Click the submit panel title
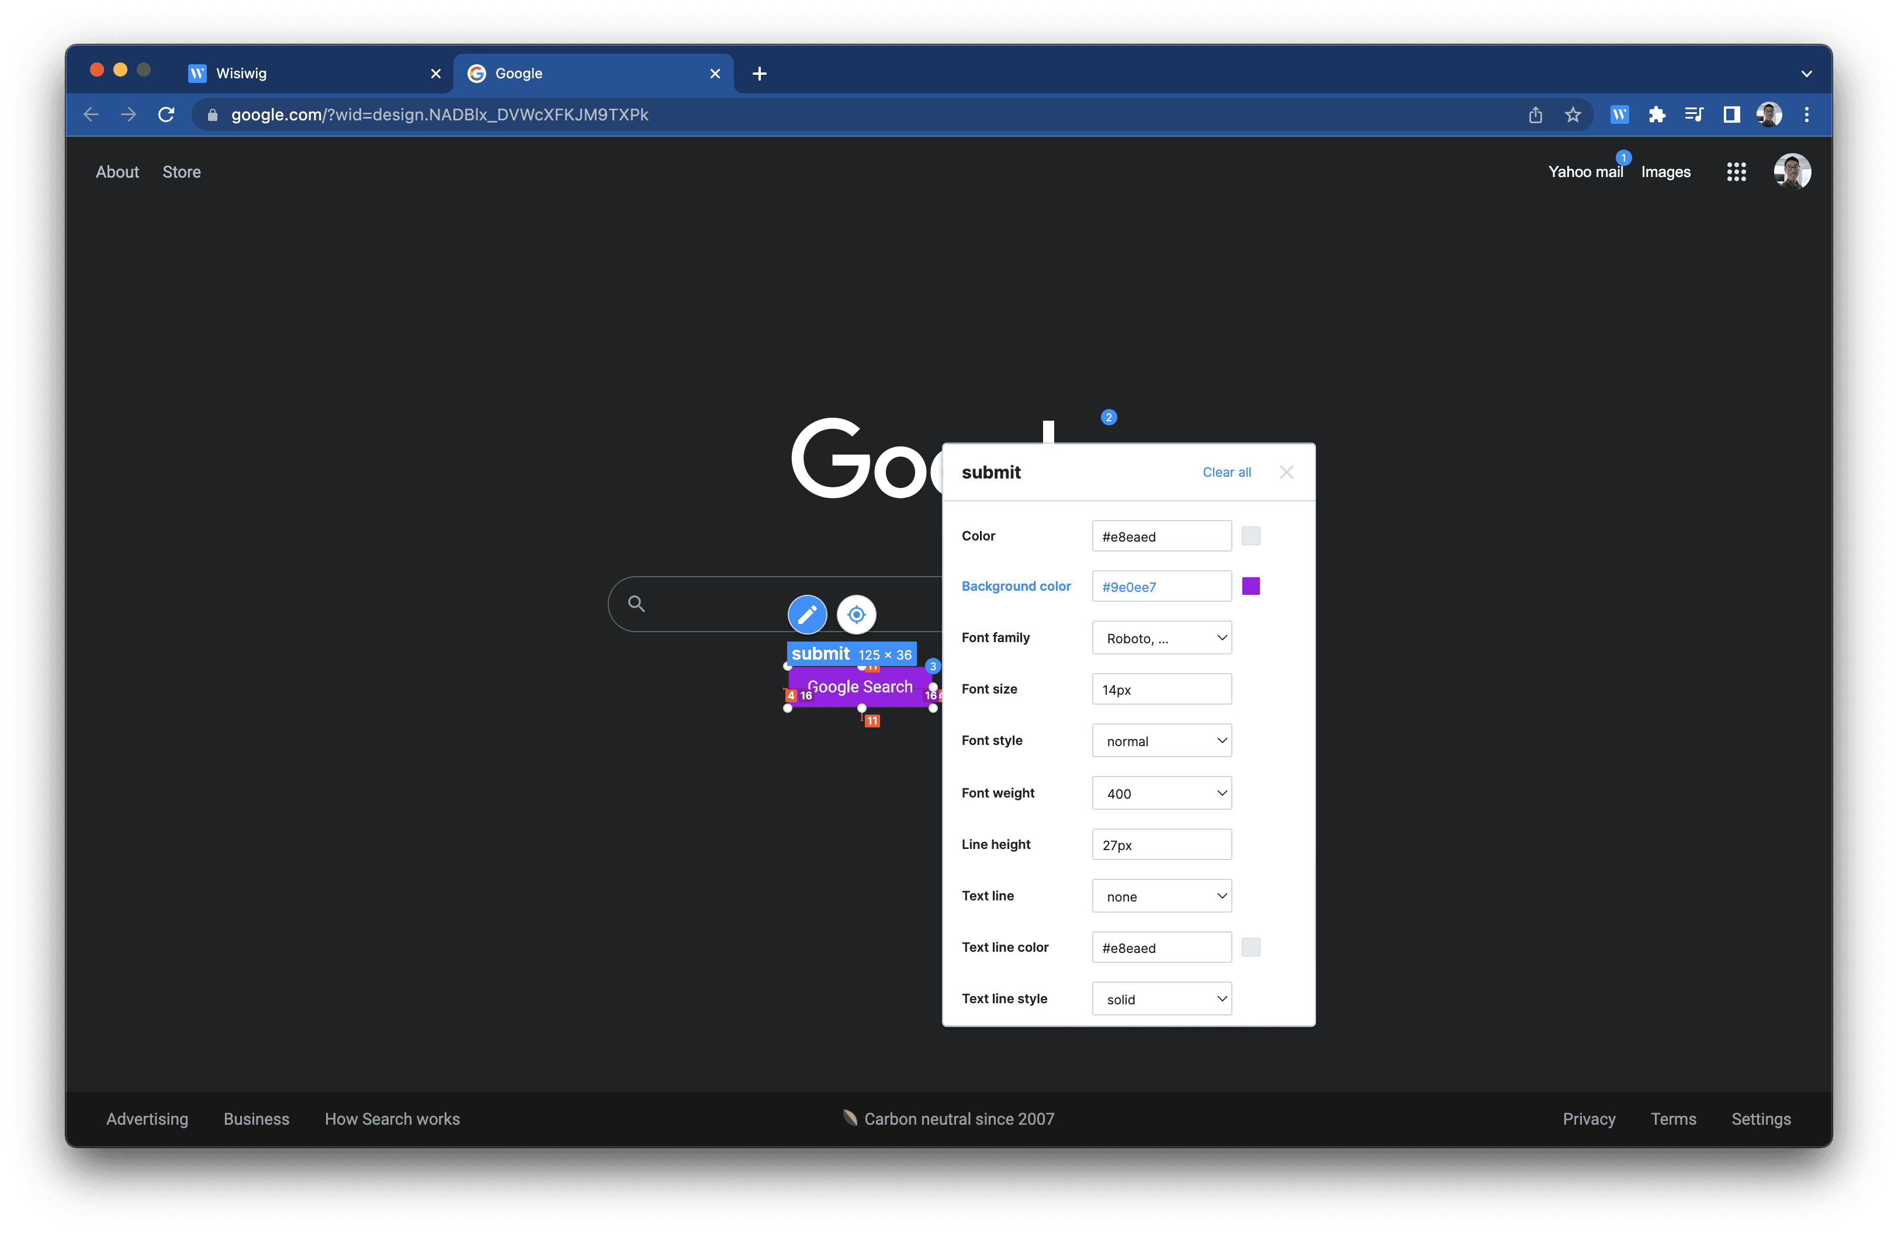Screen dimensions: 1898x1234 (990, 472)
